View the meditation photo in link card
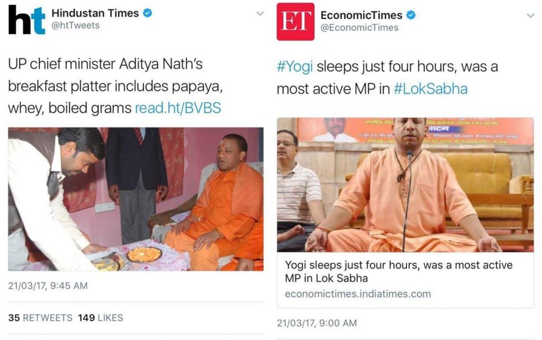The height and width of the screenshot is (340, 542). 405,185
